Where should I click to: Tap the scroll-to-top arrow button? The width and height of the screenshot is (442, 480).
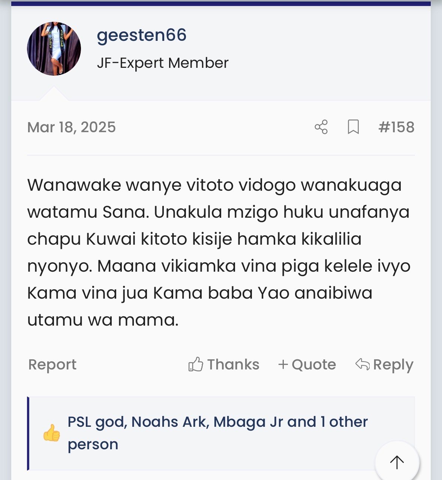click(x=397, y=462)
